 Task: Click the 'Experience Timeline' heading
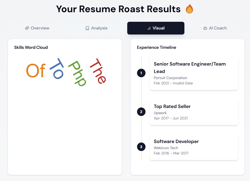point(157,48)
